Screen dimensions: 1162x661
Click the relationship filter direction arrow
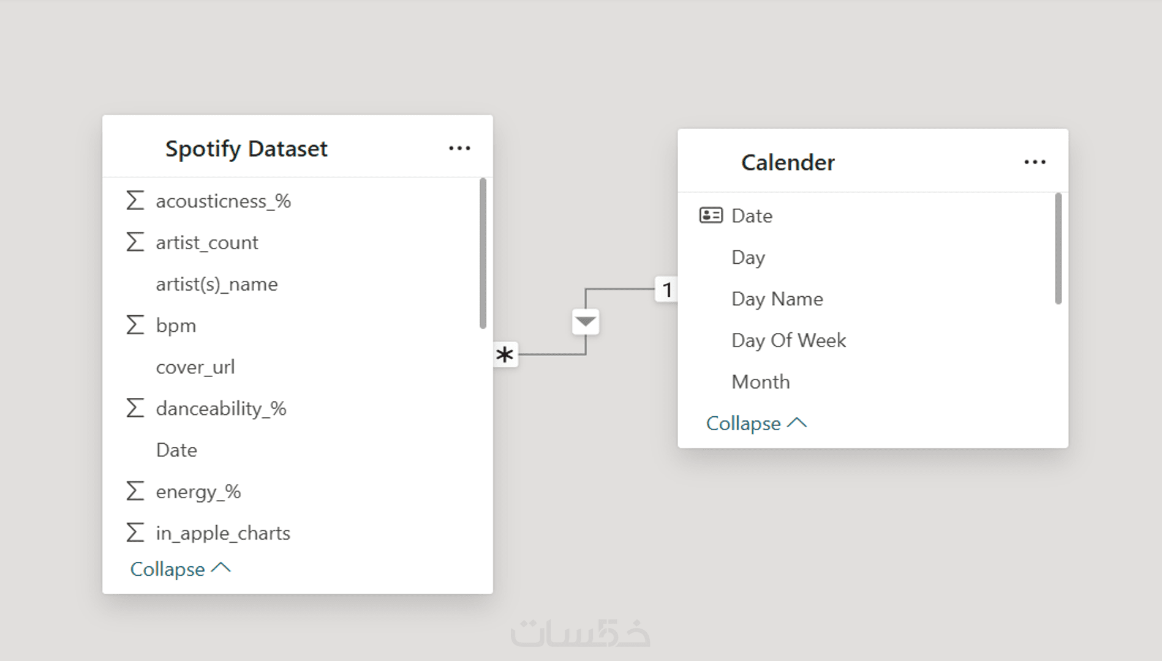click(586, 321)
